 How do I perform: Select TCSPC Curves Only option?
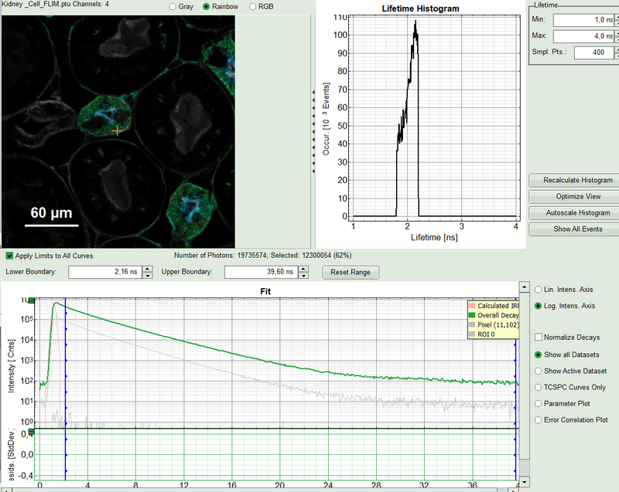(x=539, y=387)
